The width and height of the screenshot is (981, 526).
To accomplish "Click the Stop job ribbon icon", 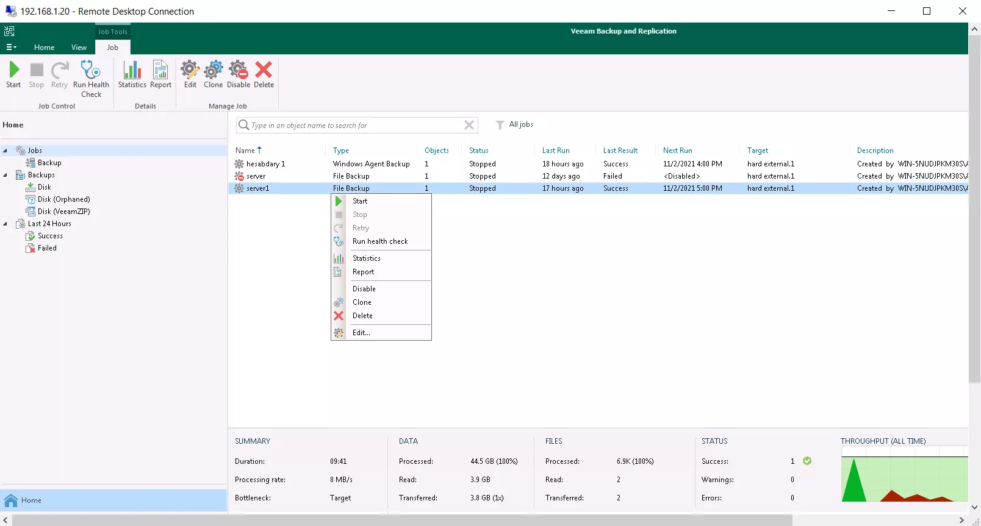I will pos(37,74).
